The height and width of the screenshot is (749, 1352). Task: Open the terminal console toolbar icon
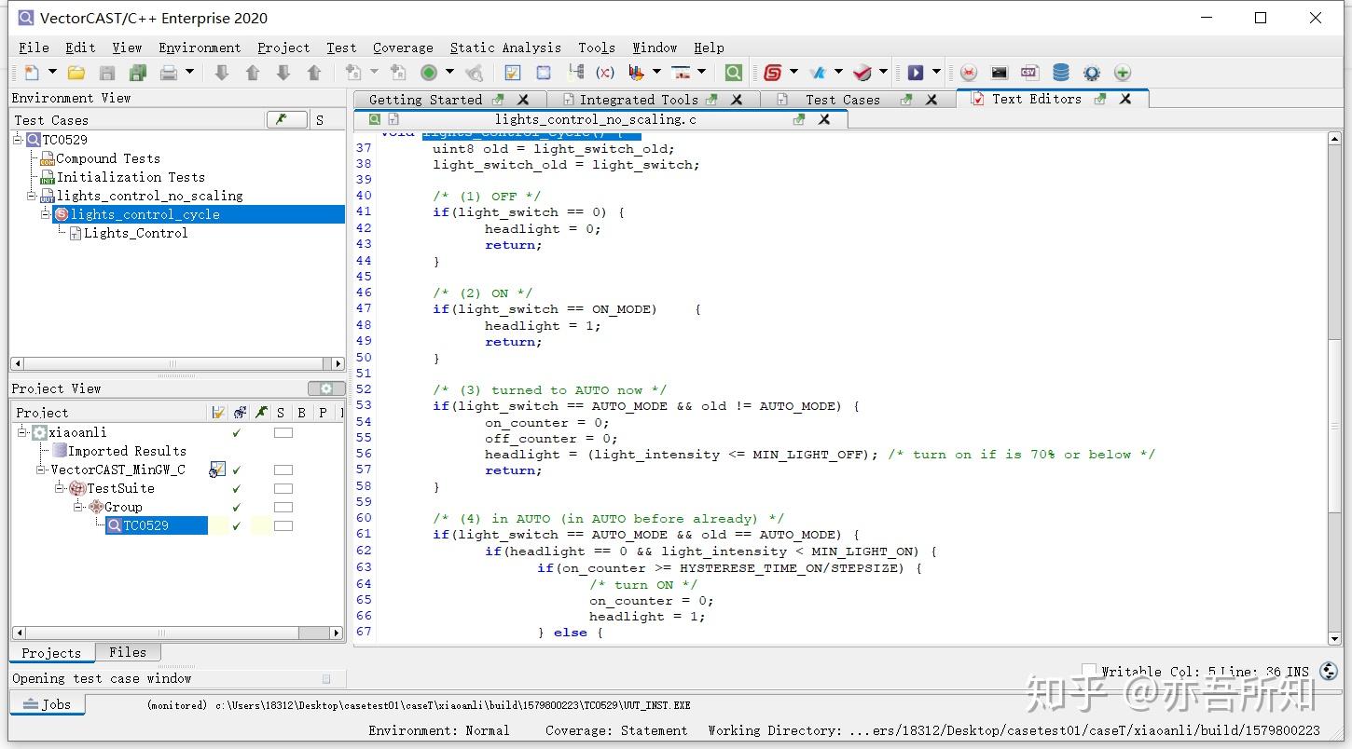click(x=1000, y=73)
